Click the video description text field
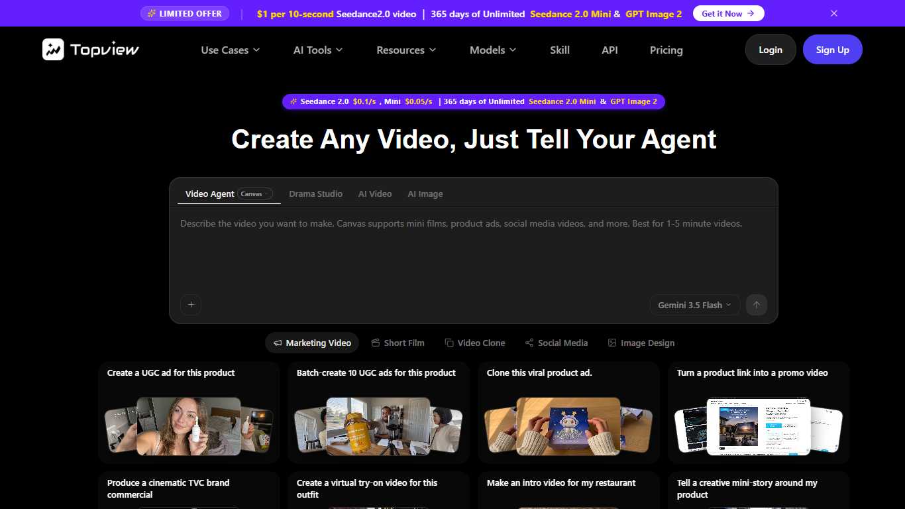This screenshot has height=509, width=905. pyautogui.click(x=473, y=252)
